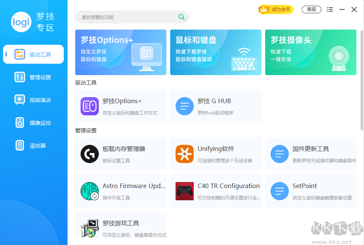Click the vertical scrollbar thumb

point(362,80)
